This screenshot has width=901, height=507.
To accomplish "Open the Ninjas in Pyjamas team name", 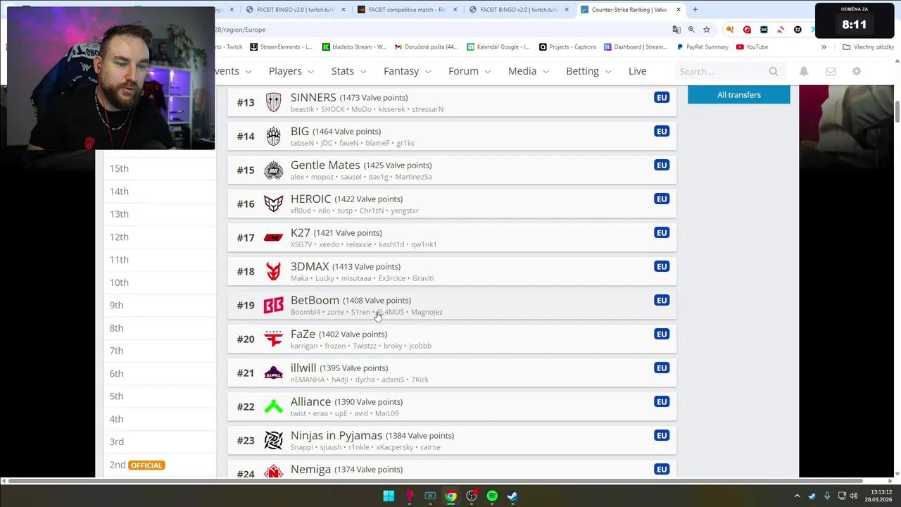I will 336,435.
